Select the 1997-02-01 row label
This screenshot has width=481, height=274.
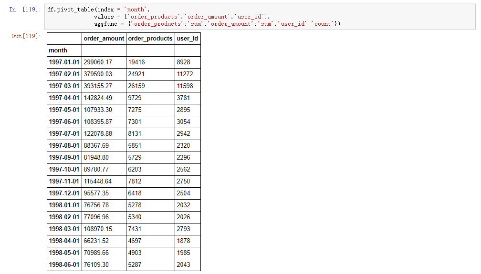click(64, 74)
